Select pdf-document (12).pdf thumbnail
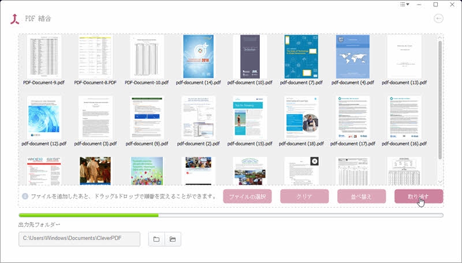Viewport: 462px width, 263px height. (44, 118)
